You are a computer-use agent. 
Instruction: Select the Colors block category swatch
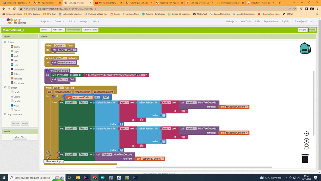pyautogui.click(x=12, y=74)
